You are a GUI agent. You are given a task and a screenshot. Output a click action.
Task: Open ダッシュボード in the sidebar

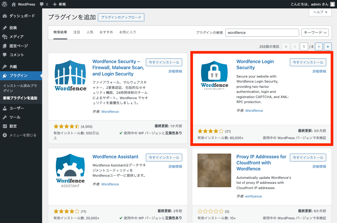[x=21, y=16]
